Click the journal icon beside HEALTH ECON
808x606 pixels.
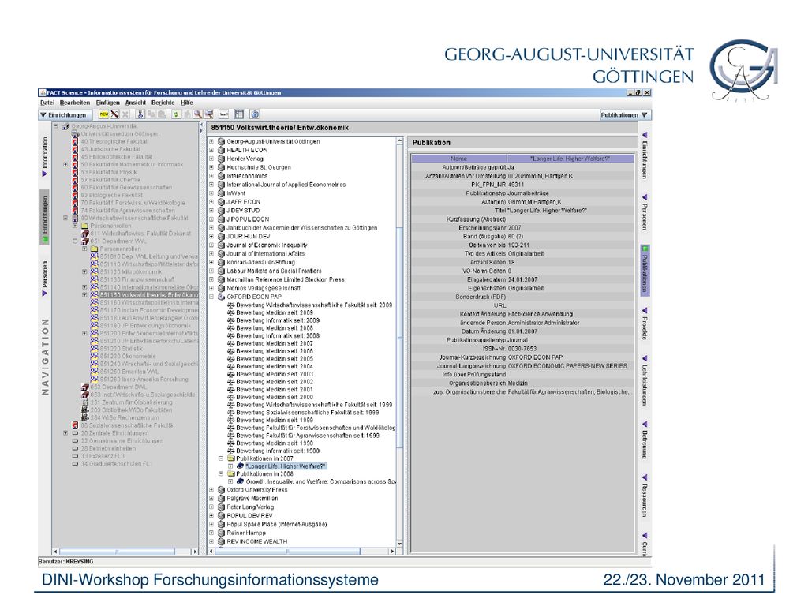(x=221, y=150)
